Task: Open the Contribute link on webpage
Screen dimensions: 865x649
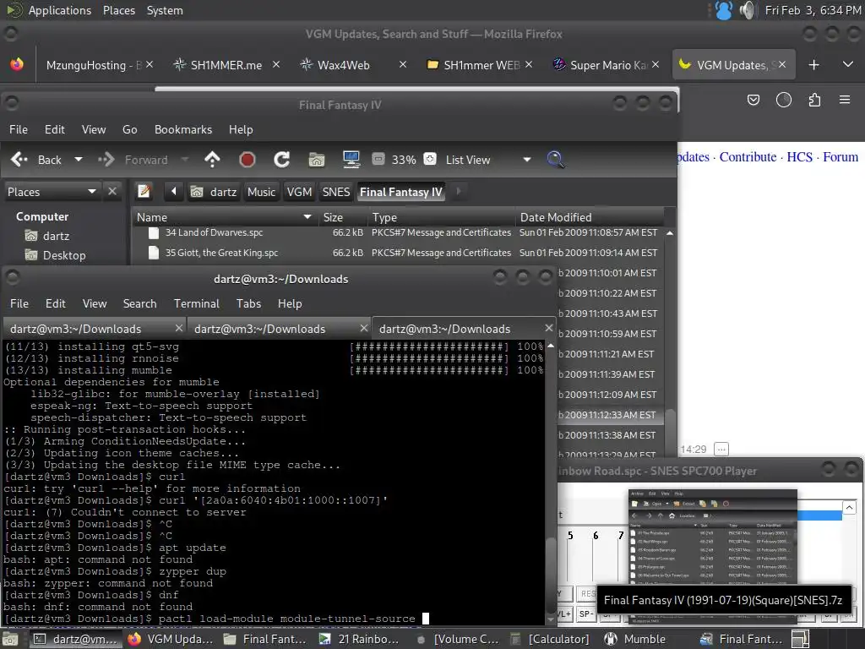Action: point(748,156)
